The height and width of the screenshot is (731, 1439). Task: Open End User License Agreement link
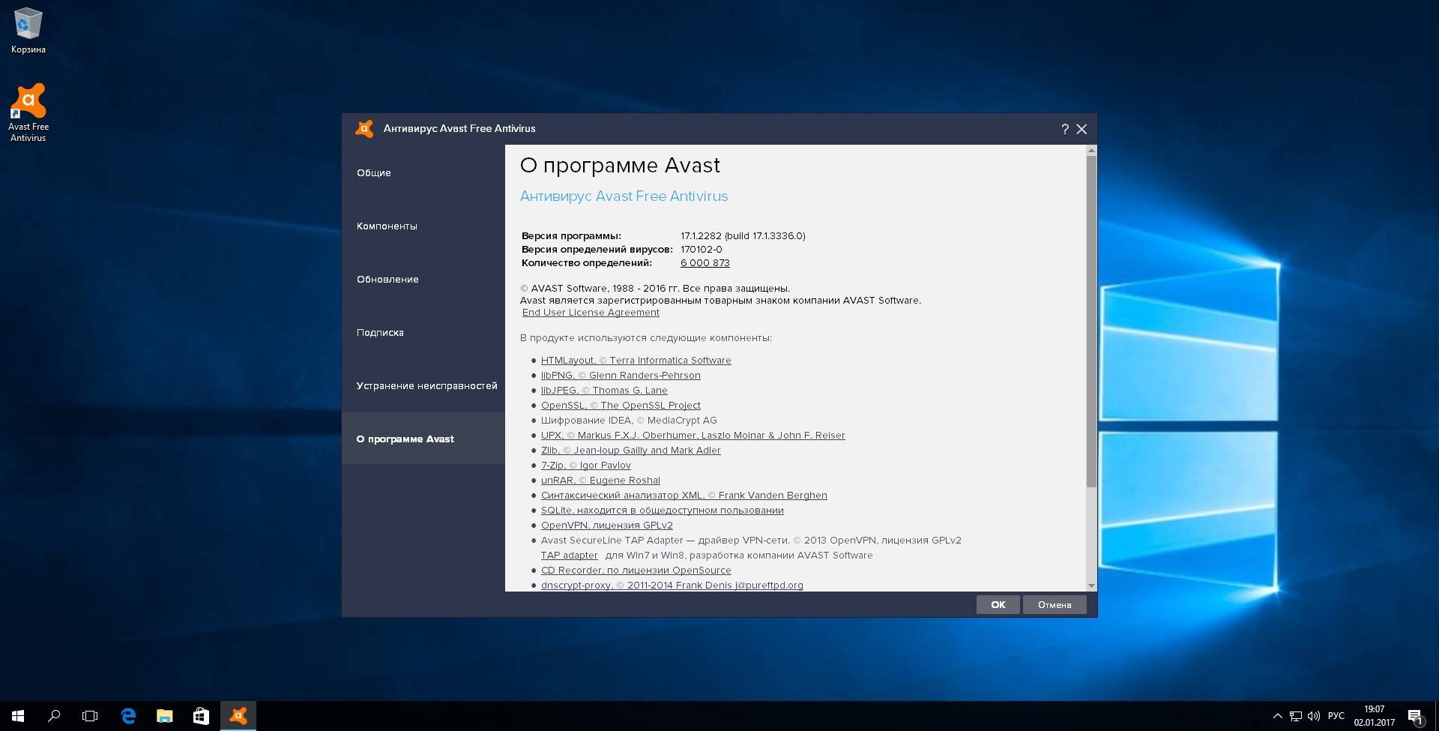tap(591, 313)
